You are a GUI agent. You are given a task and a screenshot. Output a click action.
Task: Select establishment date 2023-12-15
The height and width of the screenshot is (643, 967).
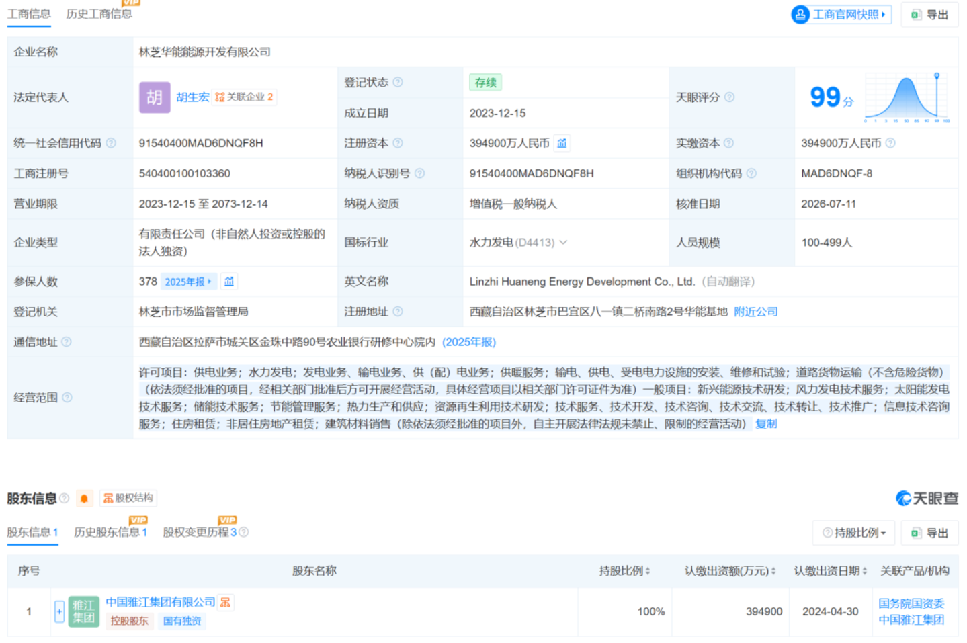pos(497,113)
